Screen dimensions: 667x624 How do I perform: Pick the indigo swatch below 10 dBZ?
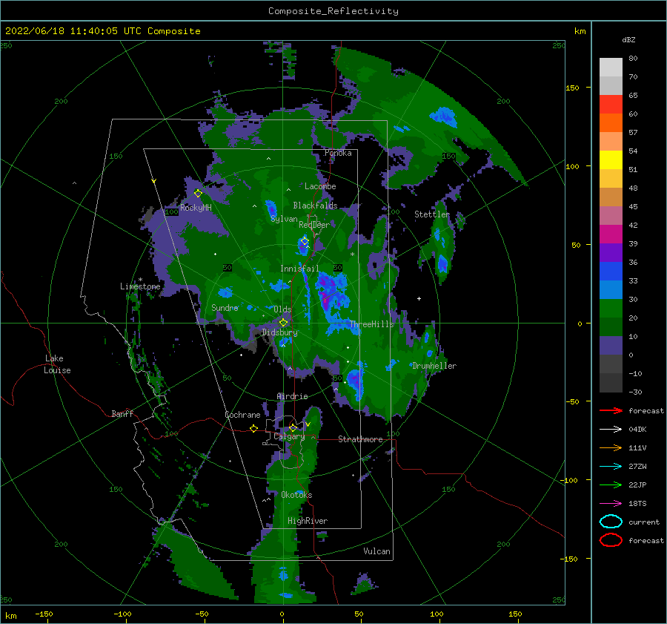click(x=611, y=346)
